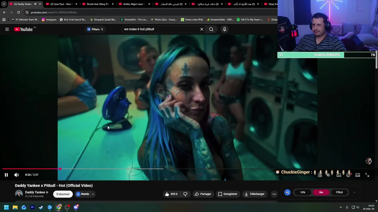
Task: Select the 1.1% stat pill
Action: (x=303, y=192)
